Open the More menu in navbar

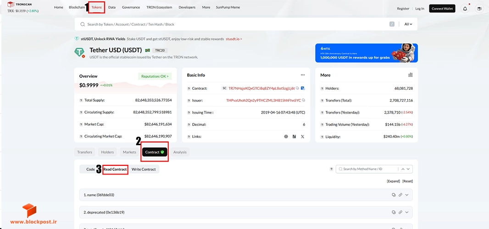point(206,7)
